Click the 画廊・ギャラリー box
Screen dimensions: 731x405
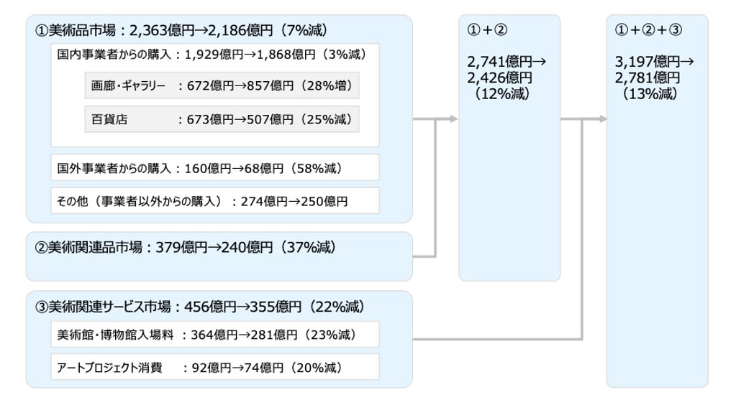(x=222, y=86)
